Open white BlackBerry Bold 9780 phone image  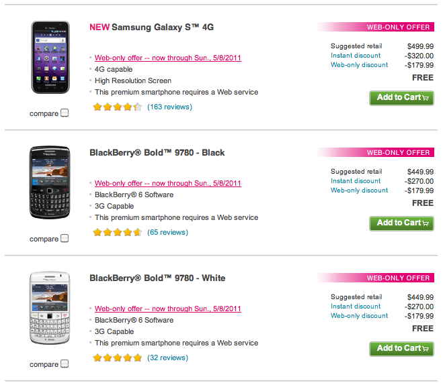50,308
